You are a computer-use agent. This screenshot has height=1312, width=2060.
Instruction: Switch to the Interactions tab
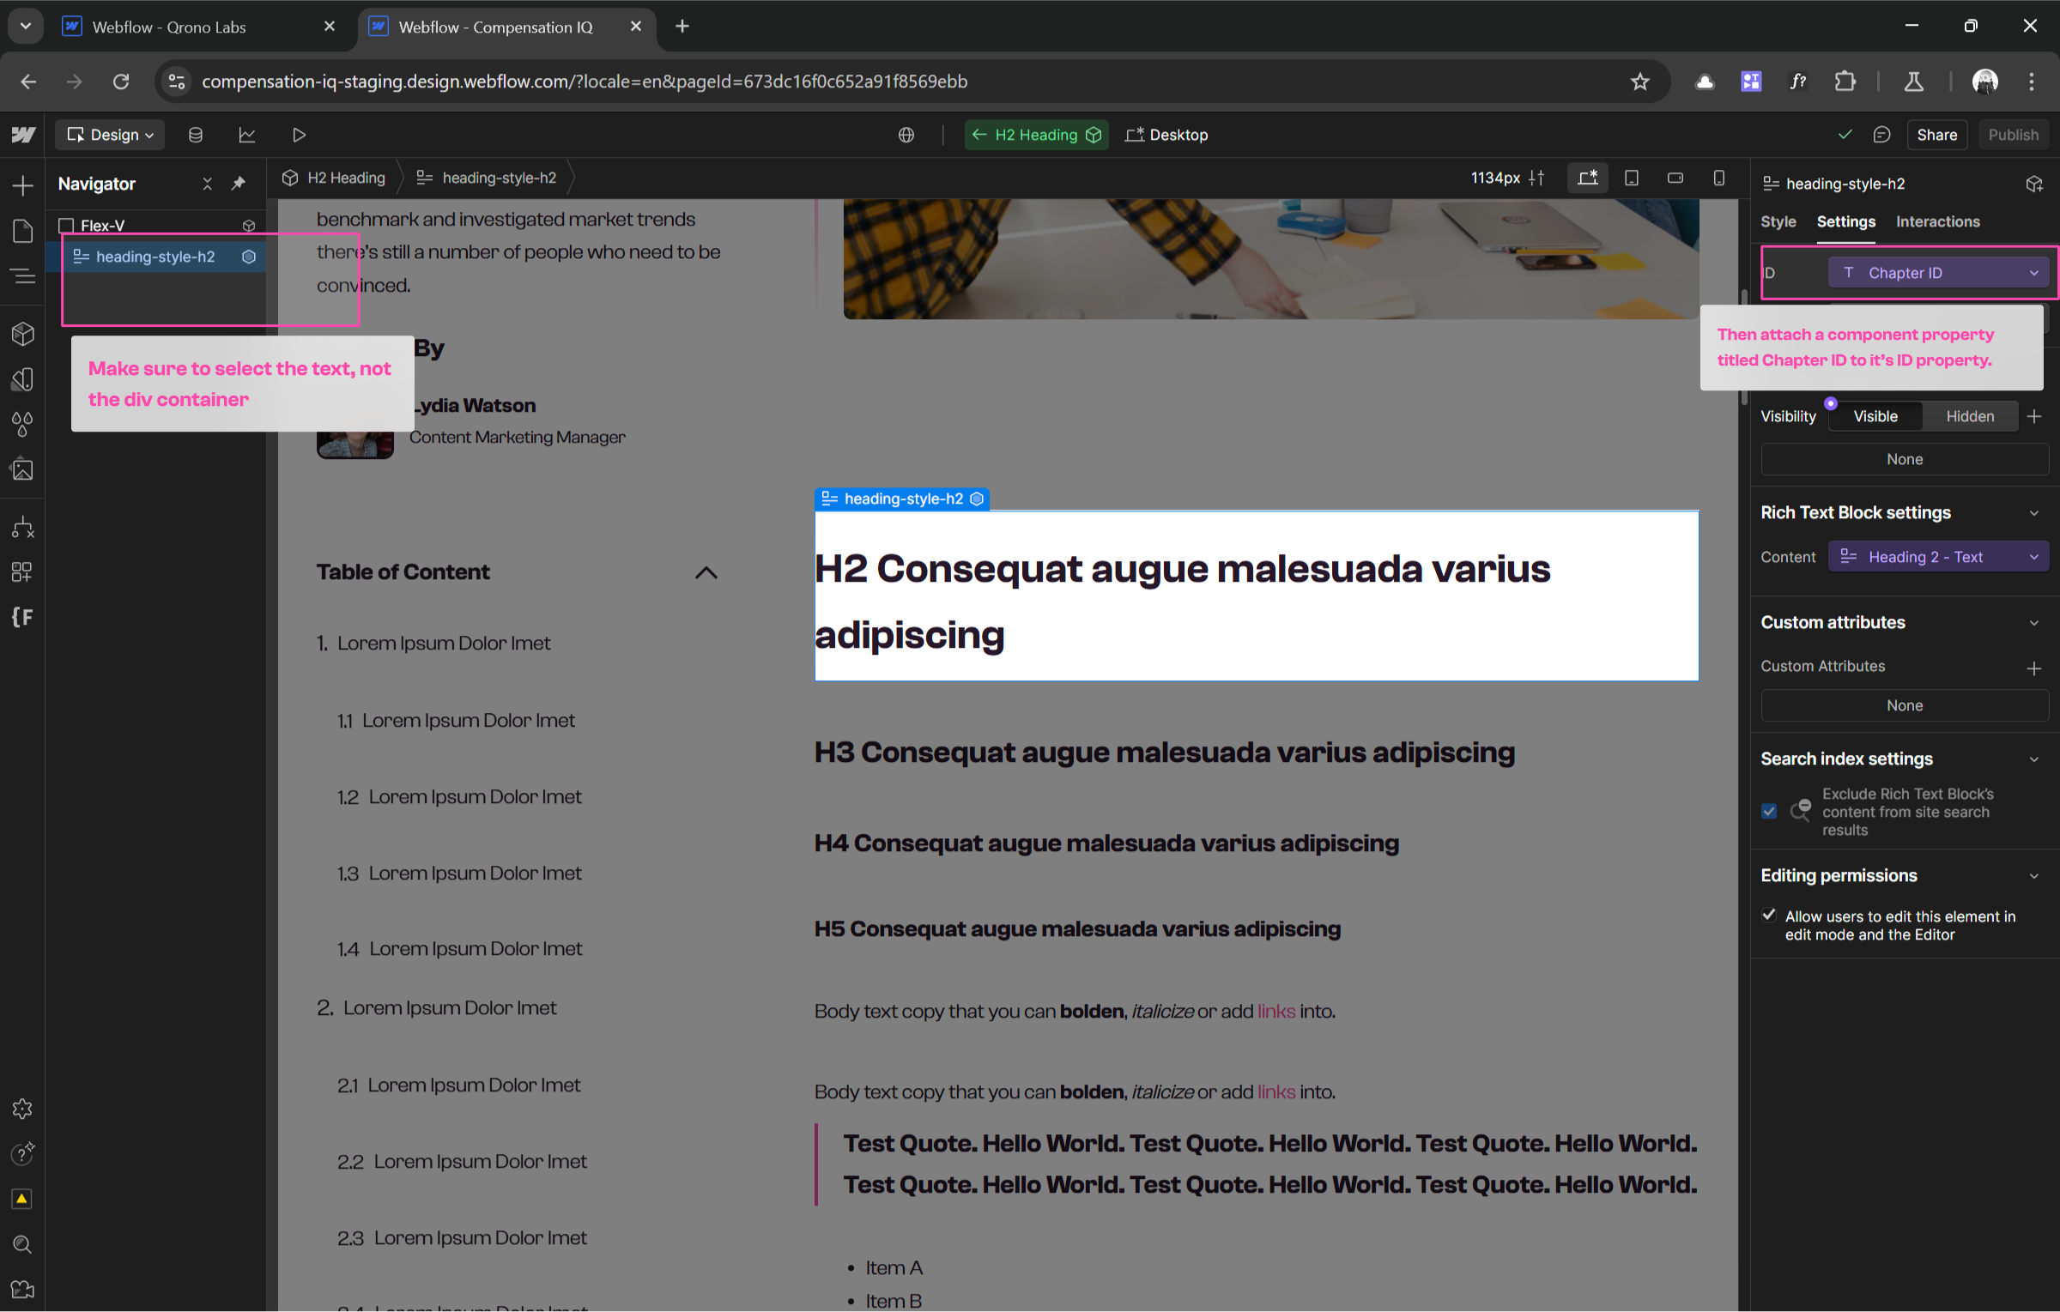1937,221
